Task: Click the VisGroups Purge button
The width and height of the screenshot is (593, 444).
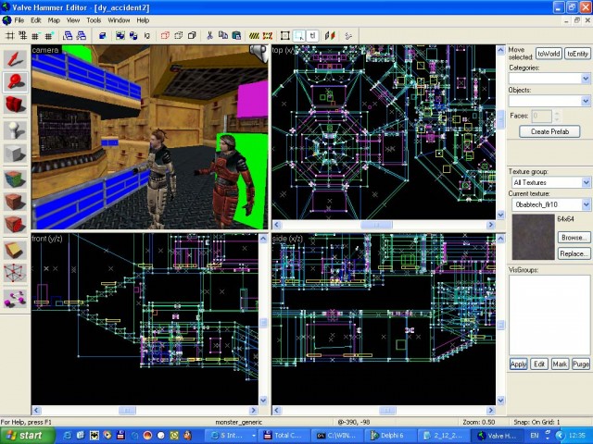Action: coord(581,364)
